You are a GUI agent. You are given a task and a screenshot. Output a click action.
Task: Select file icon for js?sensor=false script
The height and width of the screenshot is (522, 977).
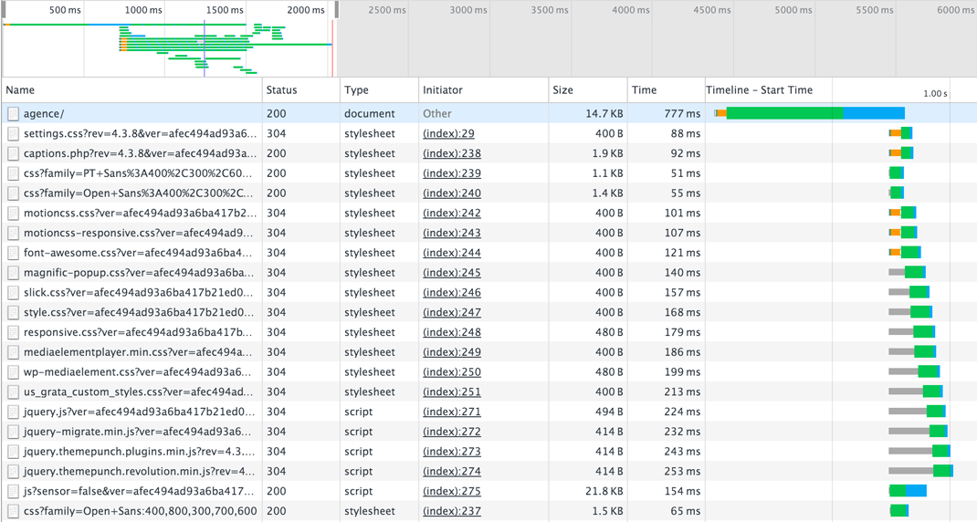click(x=13, y=492)
